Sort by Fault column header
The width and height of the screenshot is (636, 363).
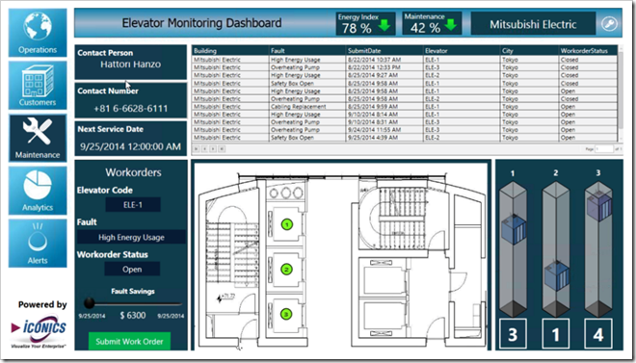[307, 51]
